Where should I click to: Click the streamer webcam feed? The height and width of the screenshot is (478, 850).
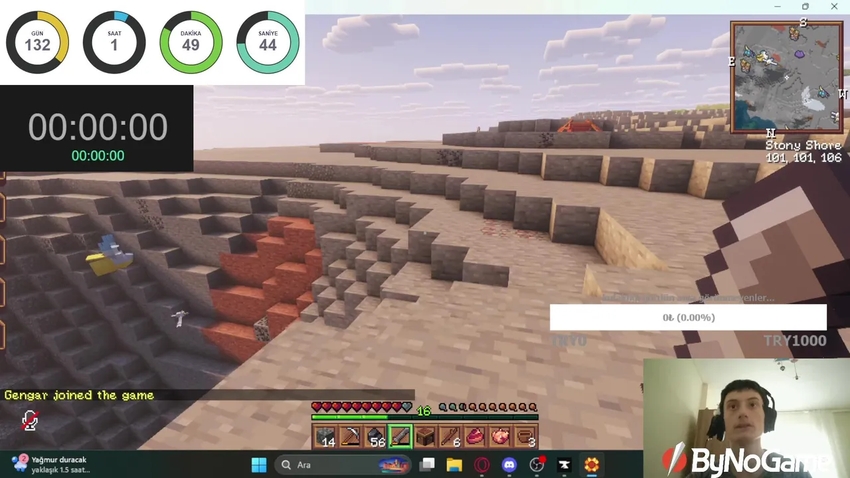point(746,418)
